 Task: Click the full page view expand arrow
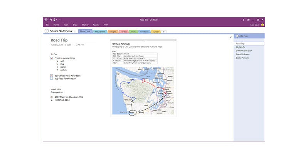click(x=231, y=37)
